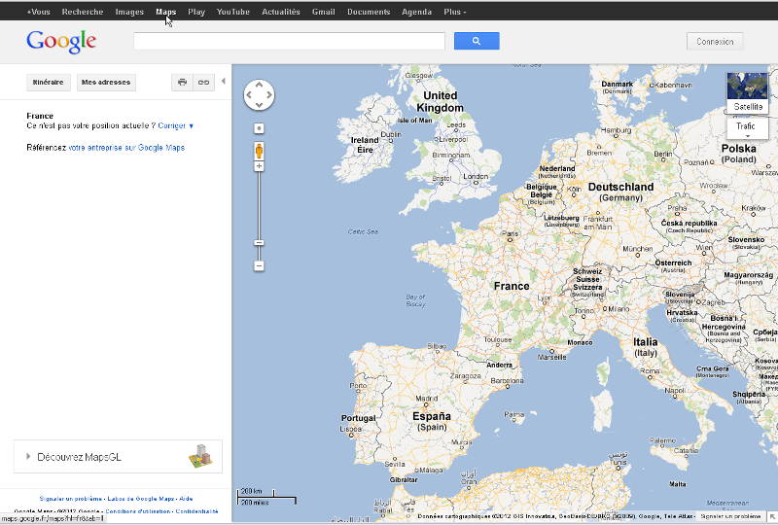Click the Mes adresses button

106,83
